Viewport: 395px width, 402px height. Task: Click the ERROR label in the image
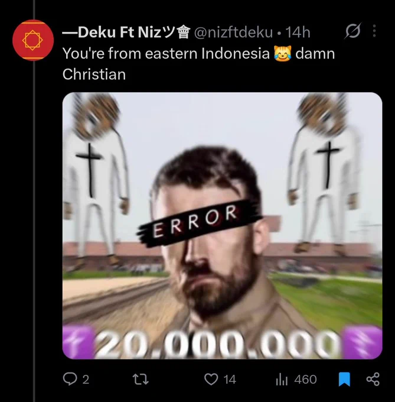pos(195,221)
